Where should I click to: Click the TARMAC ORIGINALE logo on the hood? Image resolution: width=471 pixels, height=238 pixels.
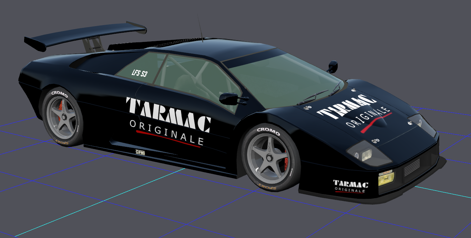point(355,114)
